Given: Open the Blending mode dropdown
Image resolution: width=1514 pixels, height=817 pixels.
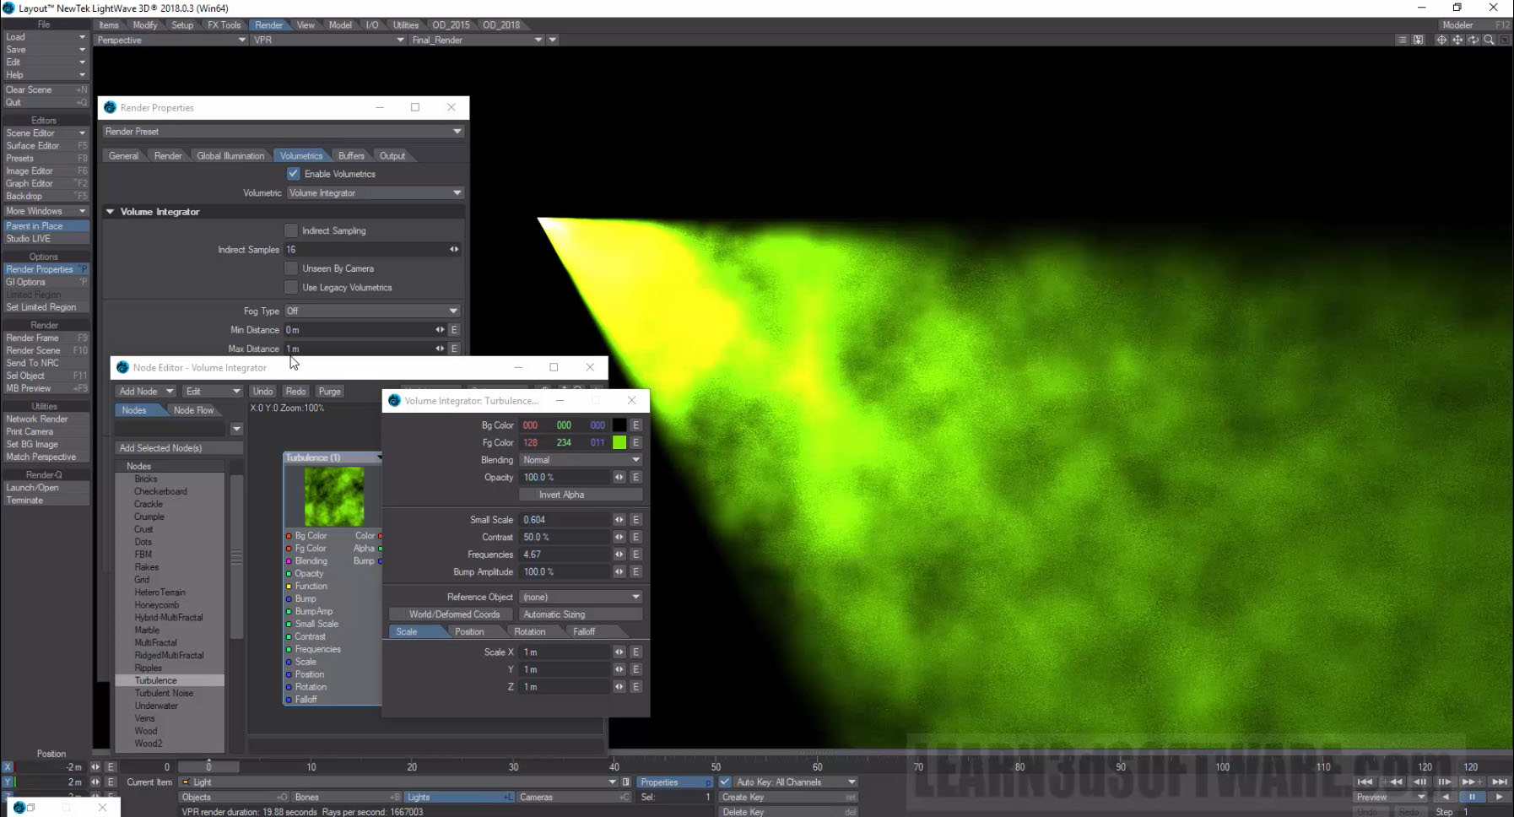Looking at the screenshot, I should [x=581, y=460].
